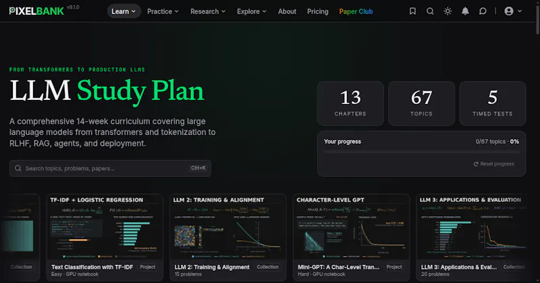Expand the Learn dropdown menu

pyautogui.click(x=124, y=11)
